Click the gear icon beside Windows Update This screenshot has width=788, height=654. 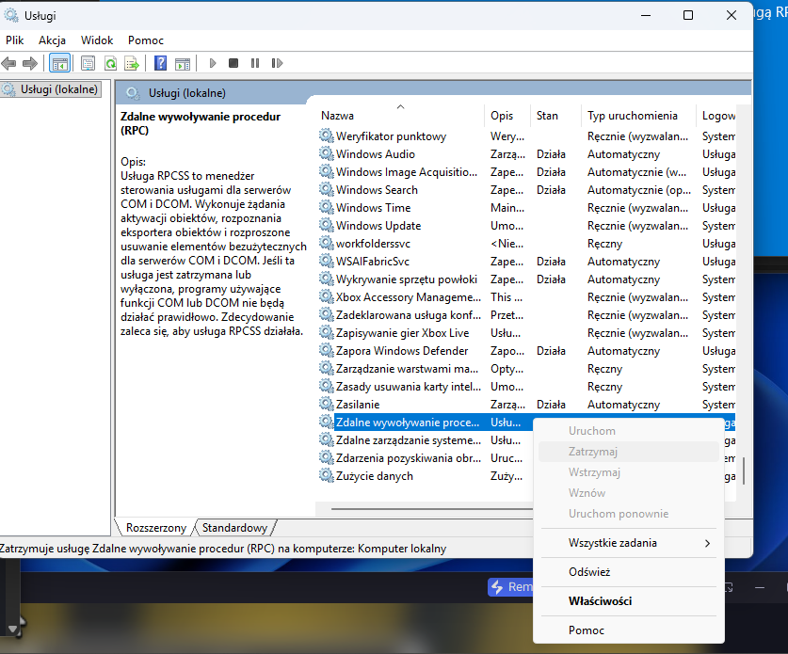327,225
